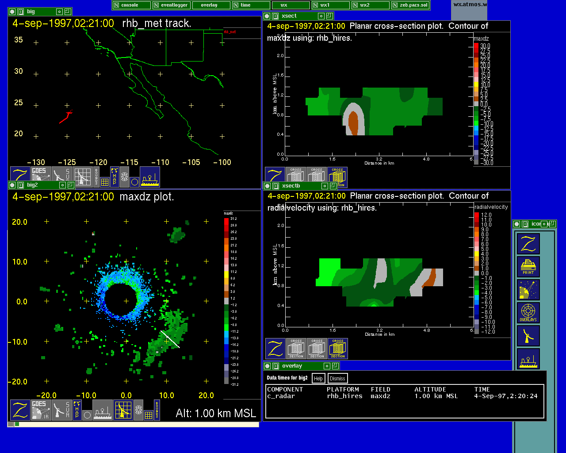Screen dimensions: 566x453
Task: Click the Dismiss button in overlay window
Action: click(x=337, y=378)
